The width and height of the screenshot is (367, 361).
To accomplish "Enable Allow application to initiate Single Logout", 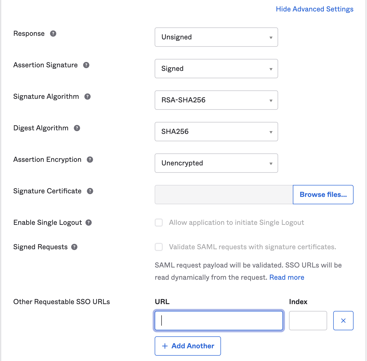I will [x=159, y=222].
